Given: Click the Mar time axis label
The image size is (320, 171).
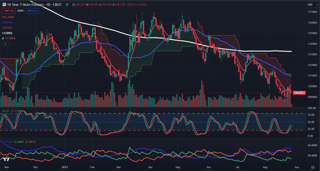Looking at the screenshot, I should pos(119,167).
